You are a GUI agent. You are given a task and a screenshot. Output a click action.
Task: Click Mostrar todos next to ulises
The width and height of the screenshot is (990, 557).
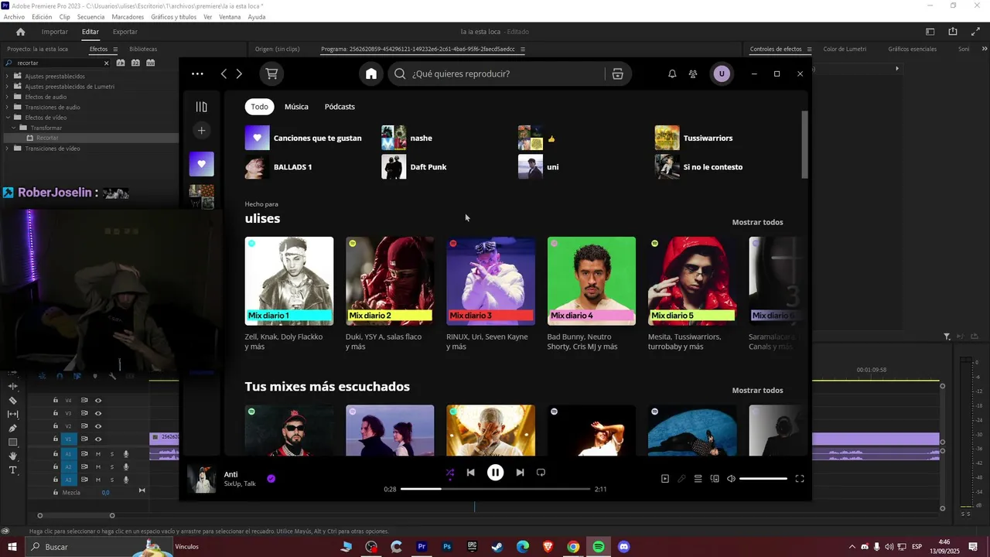pyautogui.click(x=757, y=222)
